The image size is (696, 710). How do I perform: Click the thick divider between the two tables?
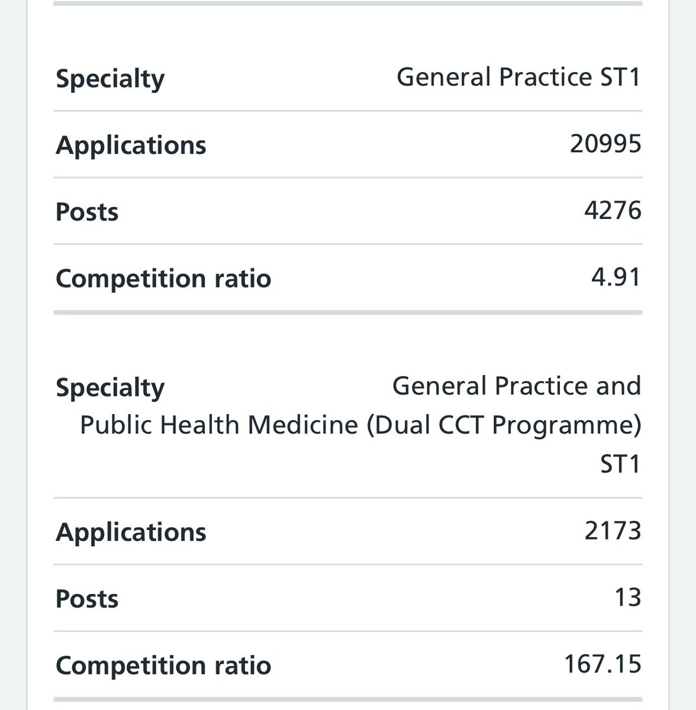click(x=348, y=312)
